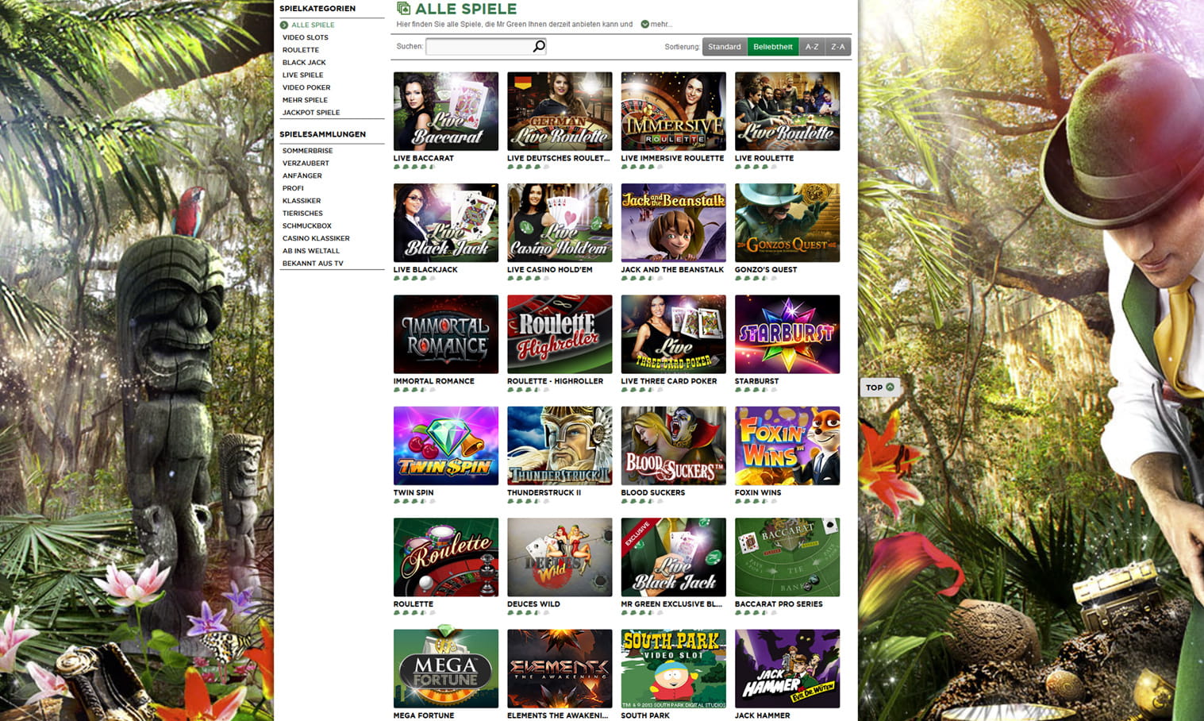This screenshot has width=1204, height=721.
Task: Open Ab ins Weltall collection
Action: [311, 251]
